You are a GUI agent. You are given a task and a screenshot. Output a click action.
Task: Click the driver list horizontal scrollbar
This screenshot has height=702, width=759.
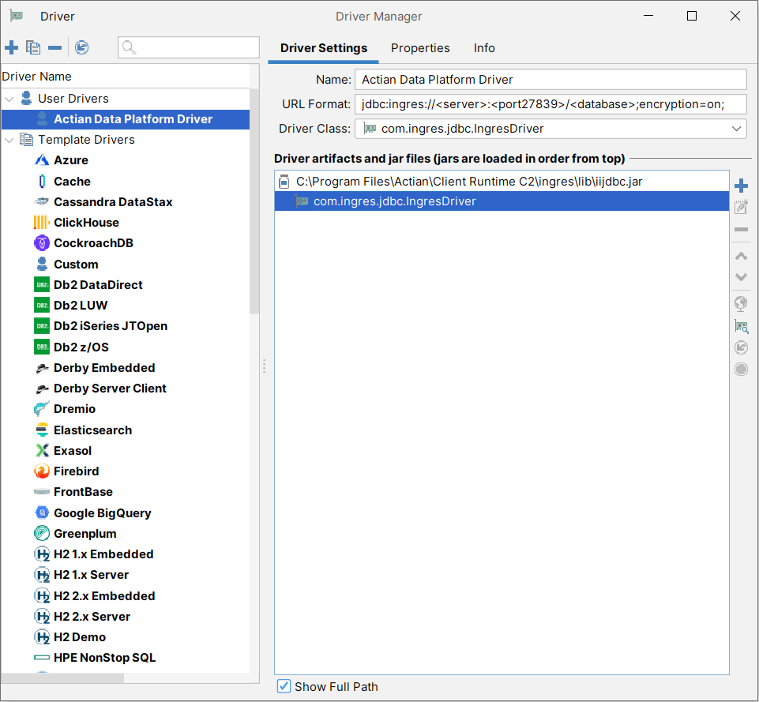[x=63, y=678]
